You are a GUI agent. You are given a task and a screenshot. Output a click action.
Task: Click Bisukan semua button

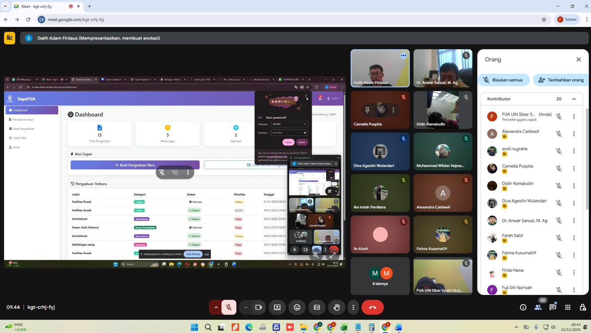click(503, 80)
